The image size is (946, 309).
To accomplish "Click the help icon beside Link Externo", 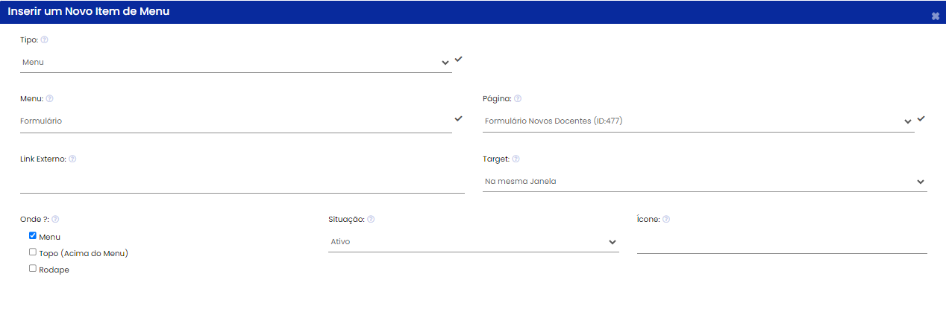I will [72, 159].
